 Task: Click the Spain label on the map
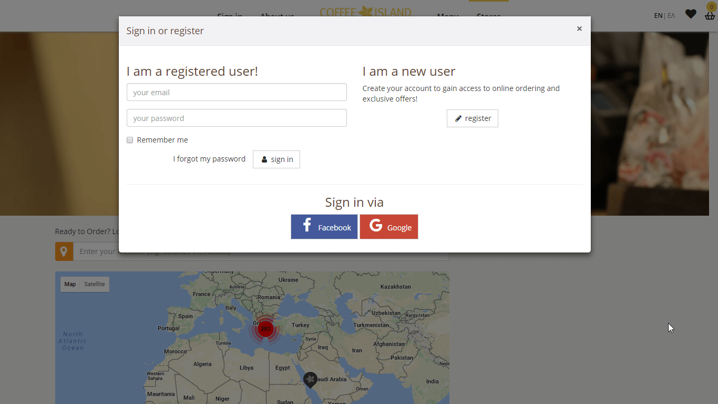[x=186, y=316]
